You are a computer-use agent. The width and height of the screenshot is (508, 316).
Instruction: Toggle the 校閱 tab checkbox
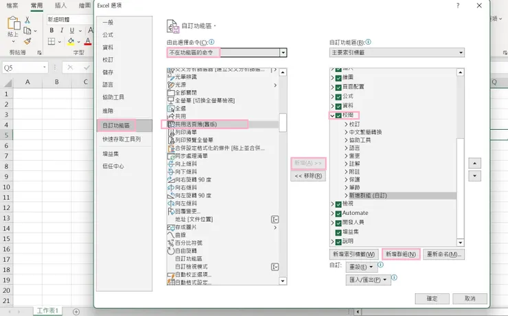[338, 115]
